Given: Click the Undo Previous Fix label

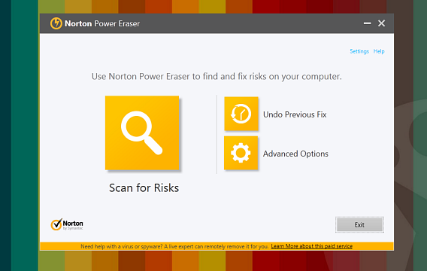Looking at the screenshot, I should click(295, 114).
